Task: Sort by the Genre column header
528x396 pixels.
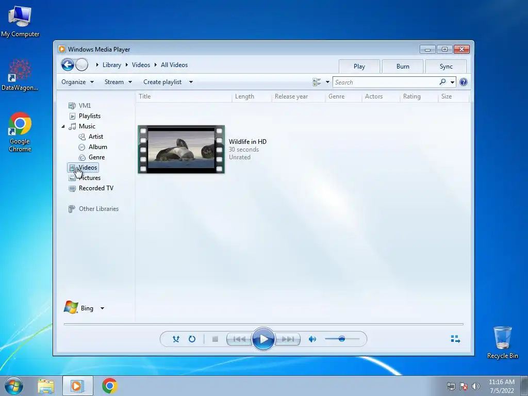Action: pos(343,96)
